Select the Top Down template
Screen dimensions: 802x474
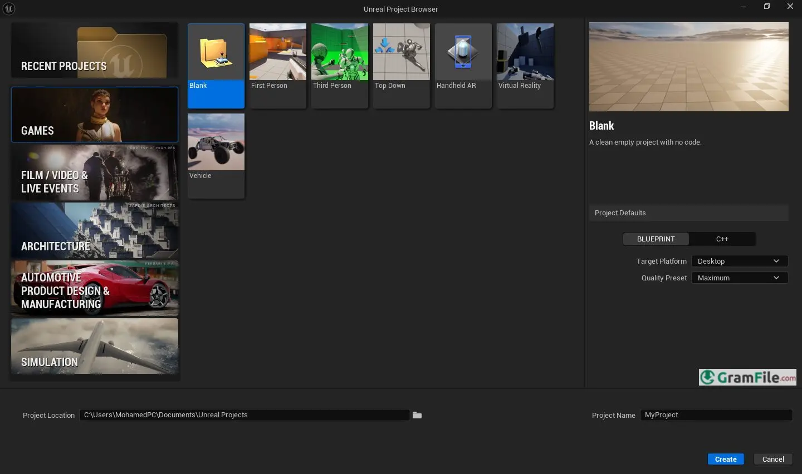(x=402, y=66)
